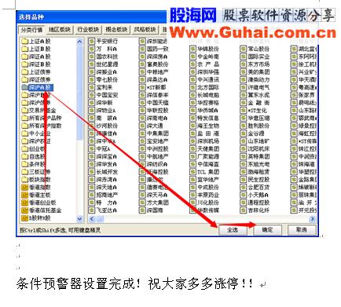Click the gold folder icon beside 香港信托基金
This screenshot has width=341, height=307.
click(x=24, y=210)
